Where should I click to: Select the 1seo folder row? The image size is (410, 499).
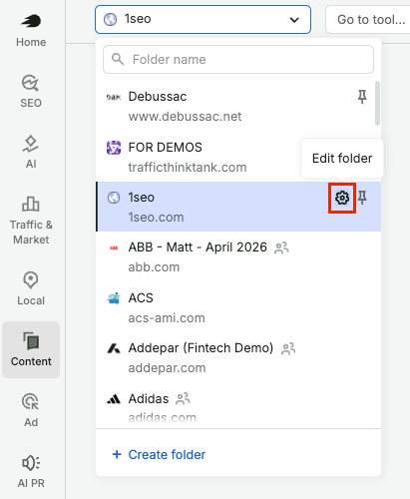pyautogui.click(x=238, y=207)
